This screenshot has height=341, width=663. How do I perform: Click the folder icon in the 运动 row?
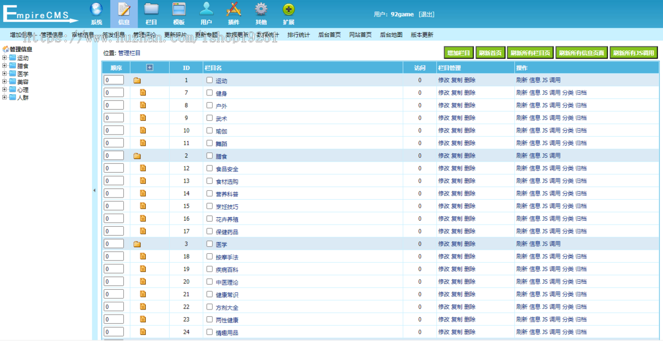click(137, 81)
